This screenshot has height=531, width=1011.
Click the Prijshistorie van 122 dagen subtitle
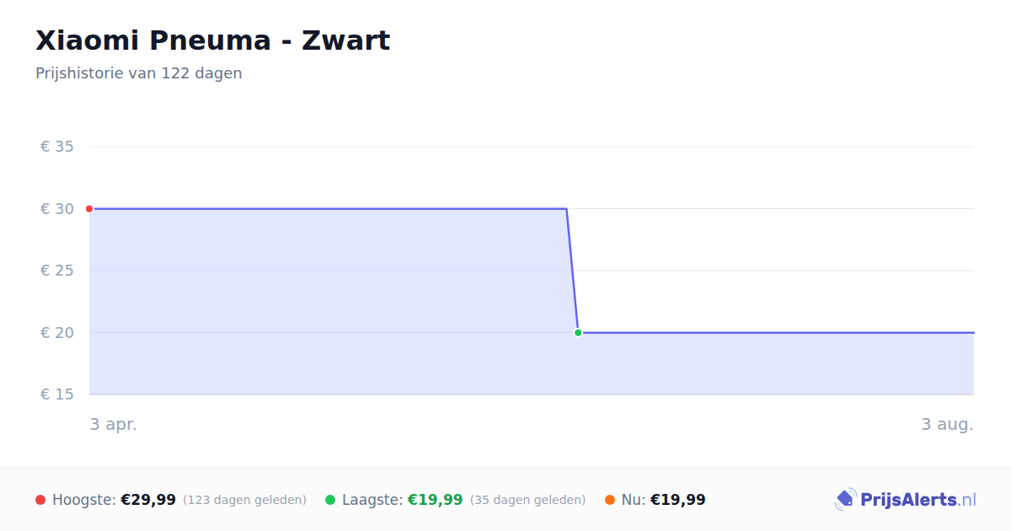pyautogui.click(x=139, y=73)
